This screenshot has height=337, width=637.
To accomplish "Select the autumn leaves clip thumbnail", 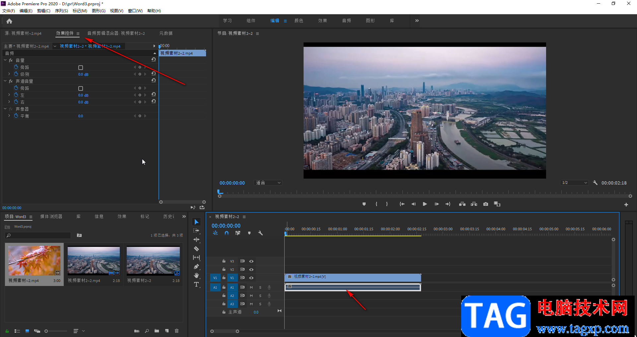I will (x=34, y=261).
